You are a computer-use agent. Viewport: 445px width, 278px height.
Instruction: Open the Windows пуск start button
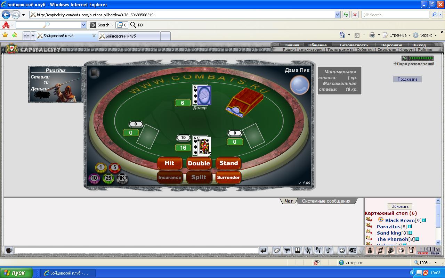click(x=17, y=273)
